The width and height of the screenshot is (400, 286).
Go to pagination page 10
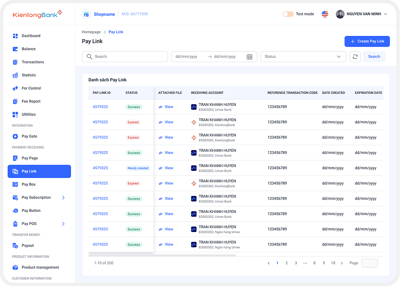pyautogui.click(x=333, y=263)
